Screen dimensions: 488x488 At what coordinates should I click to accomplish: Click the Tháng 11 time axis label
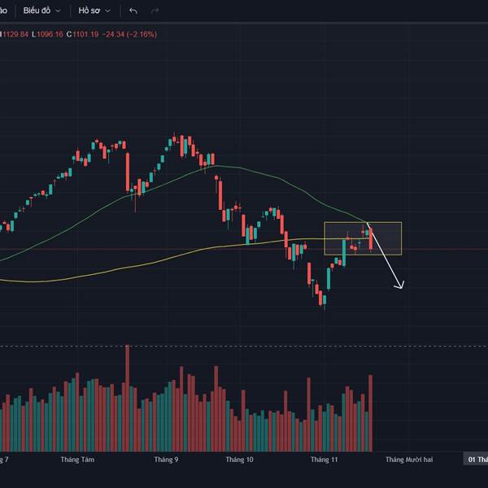tap(324, 460)
